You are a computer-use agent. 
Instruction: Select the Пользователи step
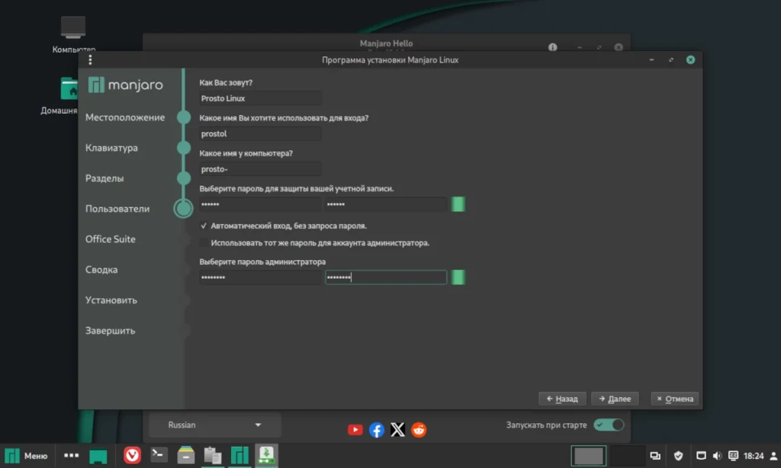tap(117, 209)
